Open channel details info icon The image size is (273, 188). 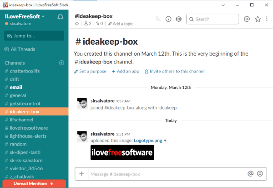pyautogui.click(x=168, y=19)
